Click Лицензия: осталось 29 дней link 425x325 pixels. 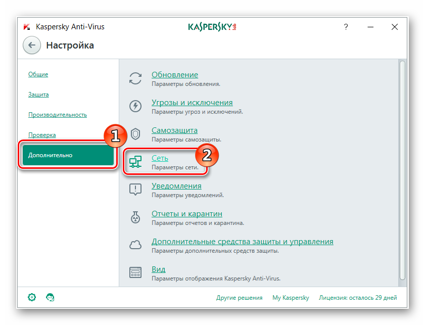click(x=358, y=298)
